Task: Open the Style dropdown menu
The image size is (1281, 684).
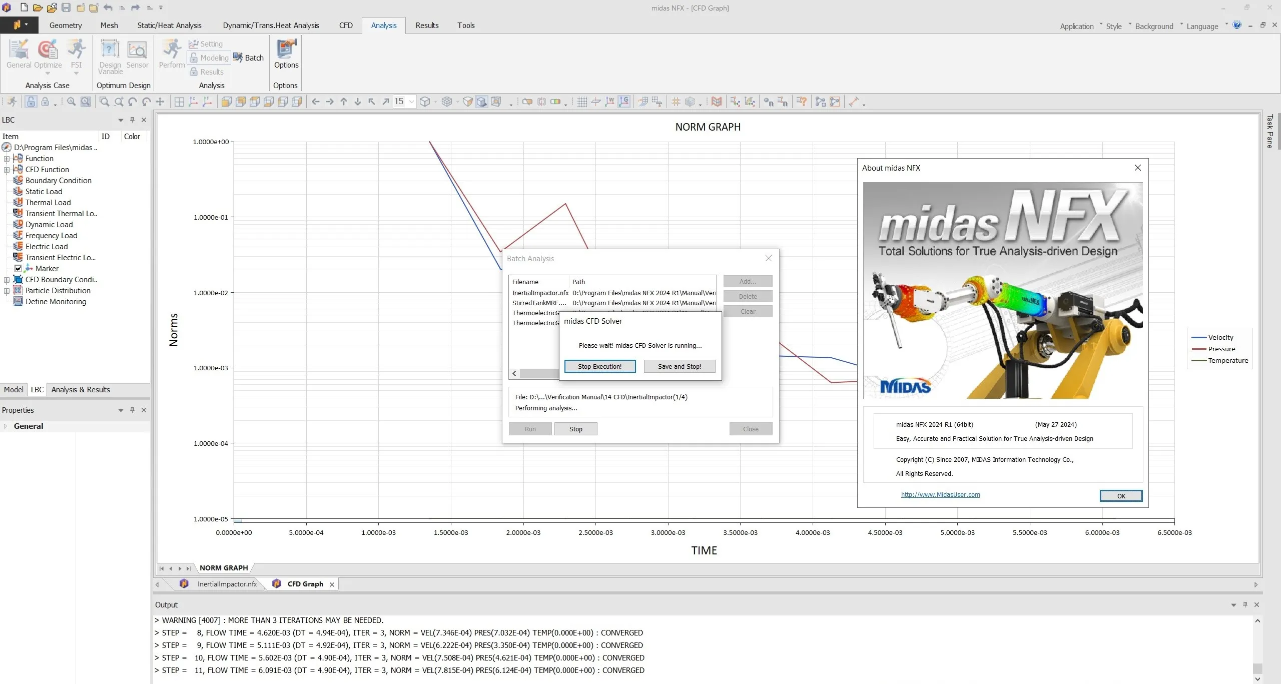Action: [x=1118, y=26]
